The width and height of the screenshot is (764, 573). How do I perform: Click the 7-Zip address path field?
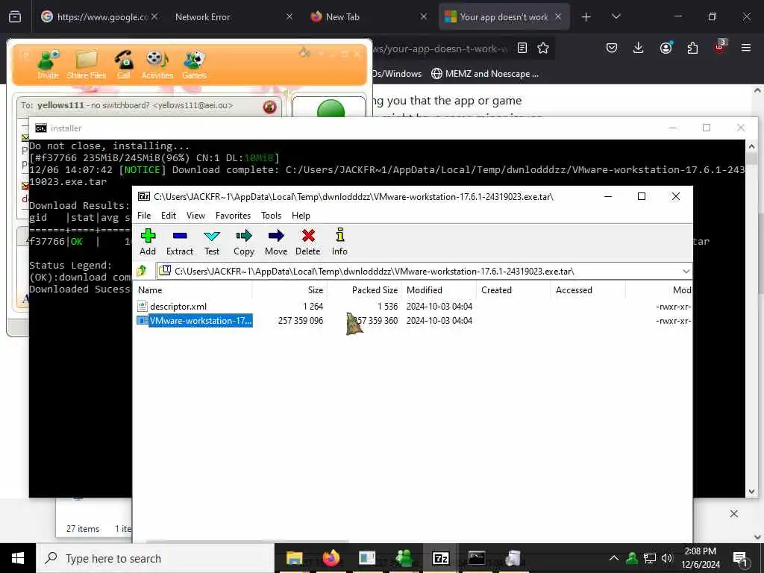pyautogui.click(x=419, y=271)
